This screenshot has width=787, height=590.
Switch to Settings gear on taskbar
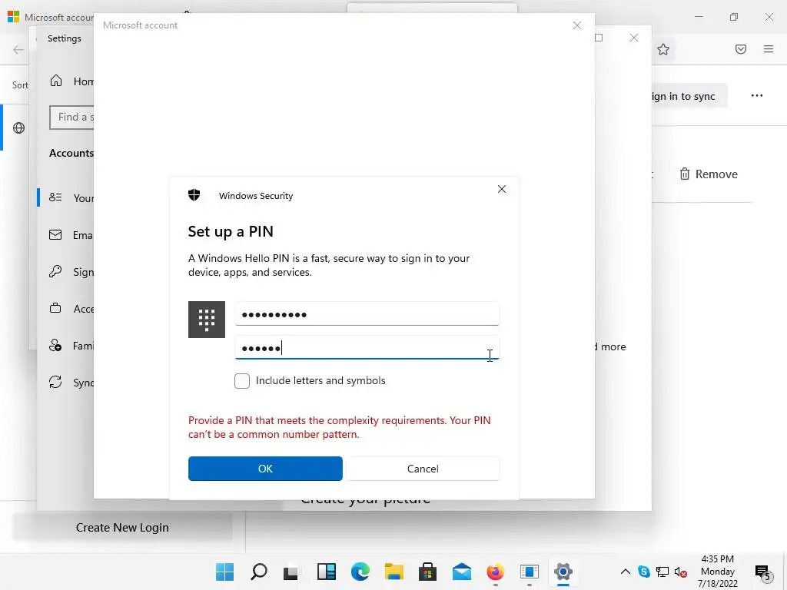[563, 572]
